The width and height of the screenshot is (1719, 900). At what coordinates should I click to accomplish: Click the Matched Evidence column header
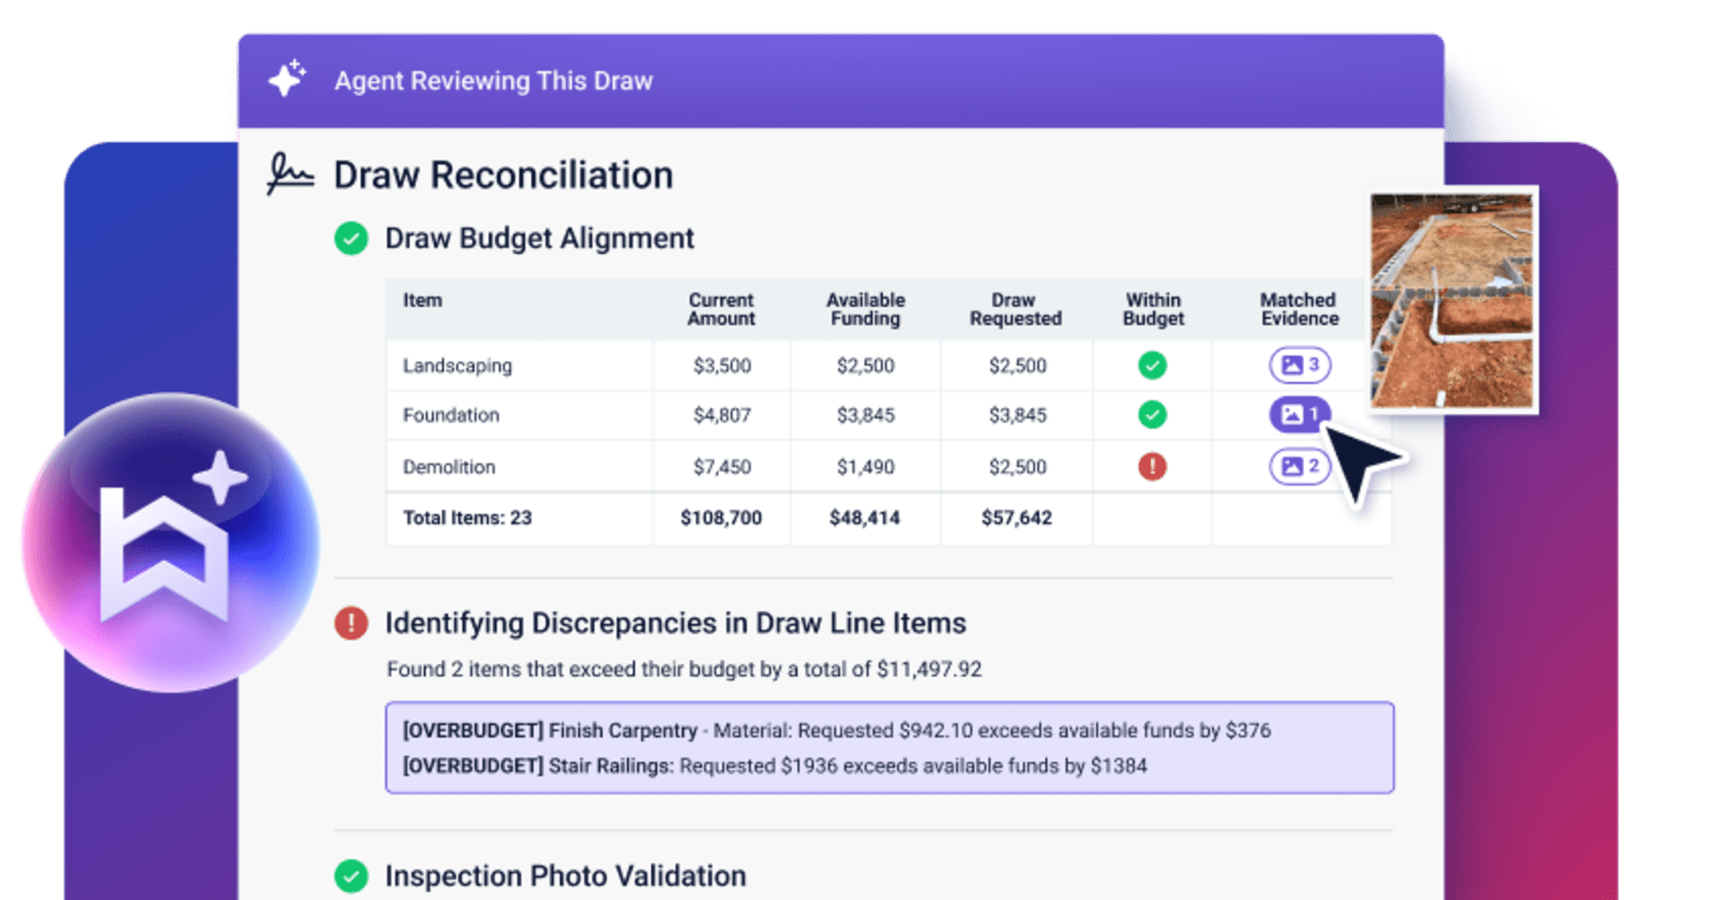click(x=1299, y=310)
